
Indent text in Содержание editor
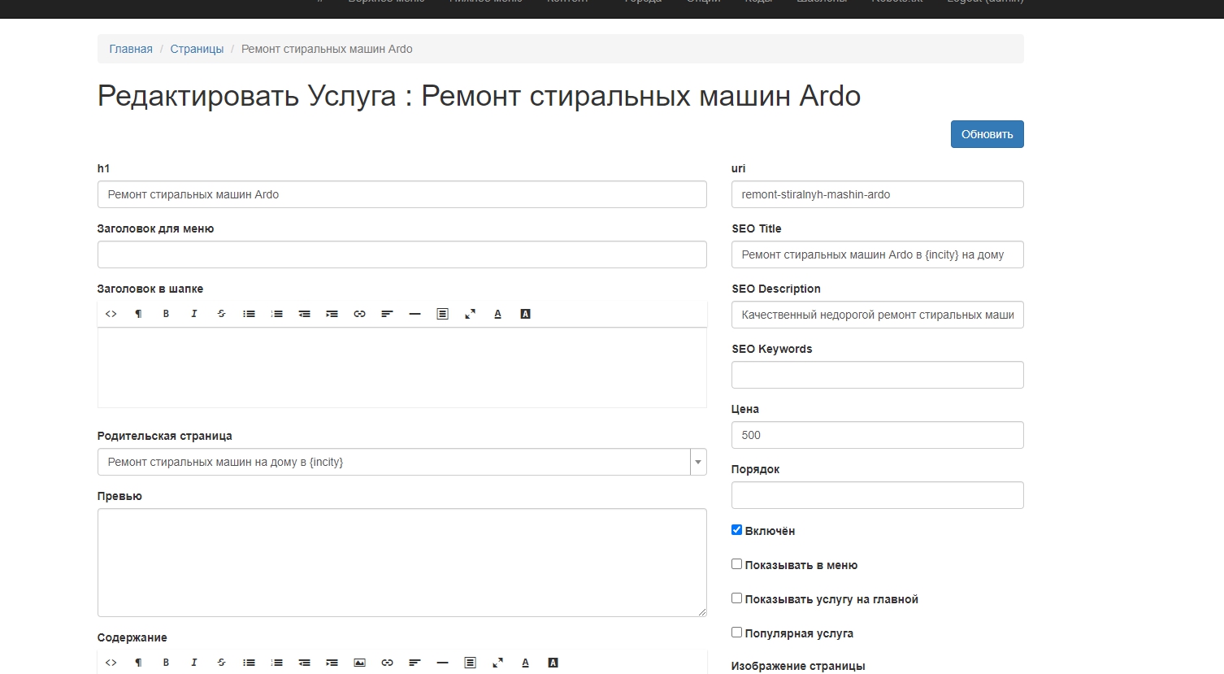click(332, 663)
